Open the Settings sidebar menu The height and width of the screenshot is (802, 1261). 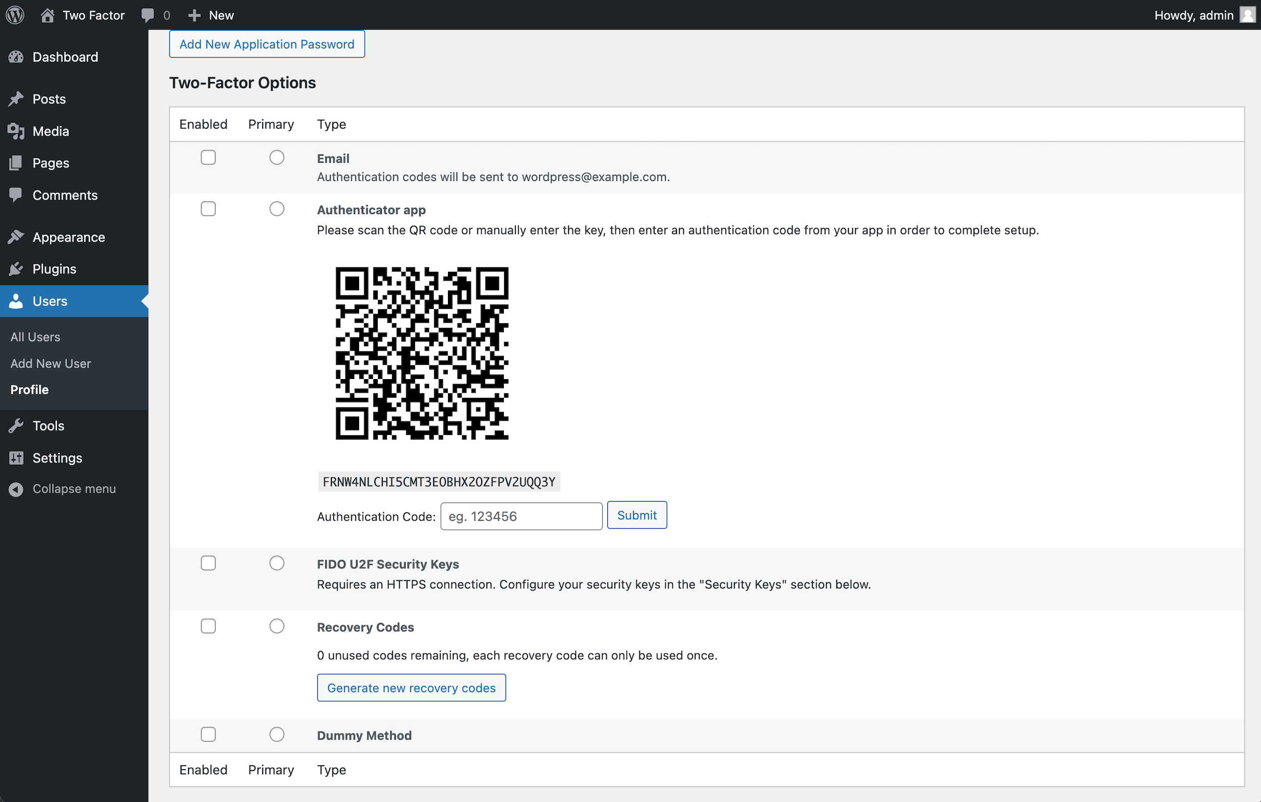57,458
